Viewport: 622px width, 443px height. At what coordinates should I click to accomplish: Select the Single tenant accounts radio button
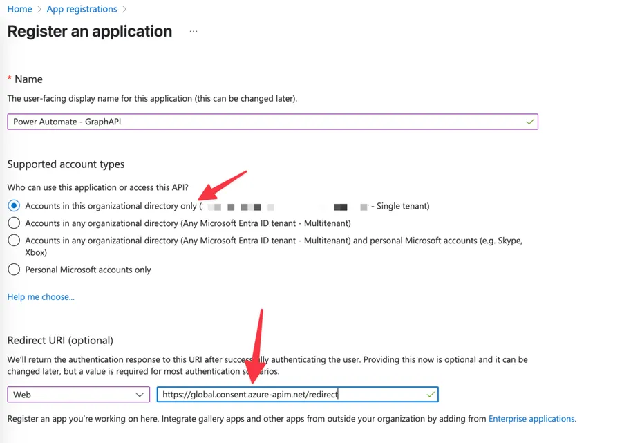pyautogui.click(x=14, y=206)
